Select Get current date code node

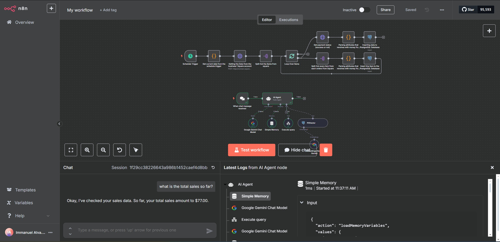click(x=214, y=56)
